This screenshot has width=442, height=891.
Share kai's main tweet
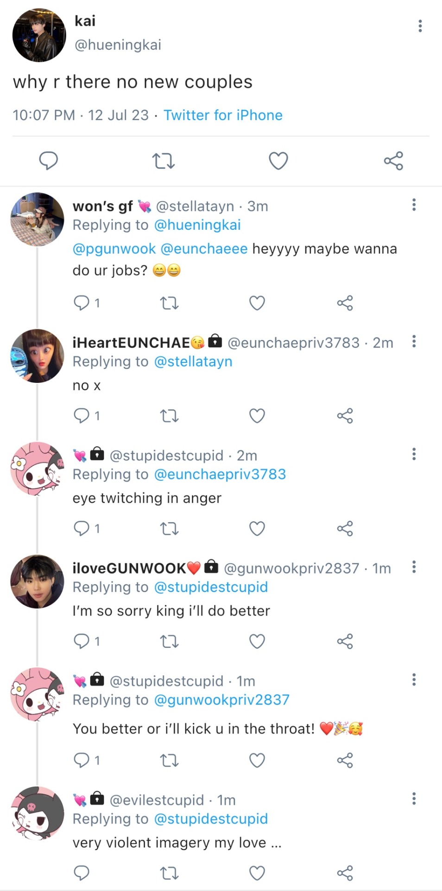click(393, 161)
